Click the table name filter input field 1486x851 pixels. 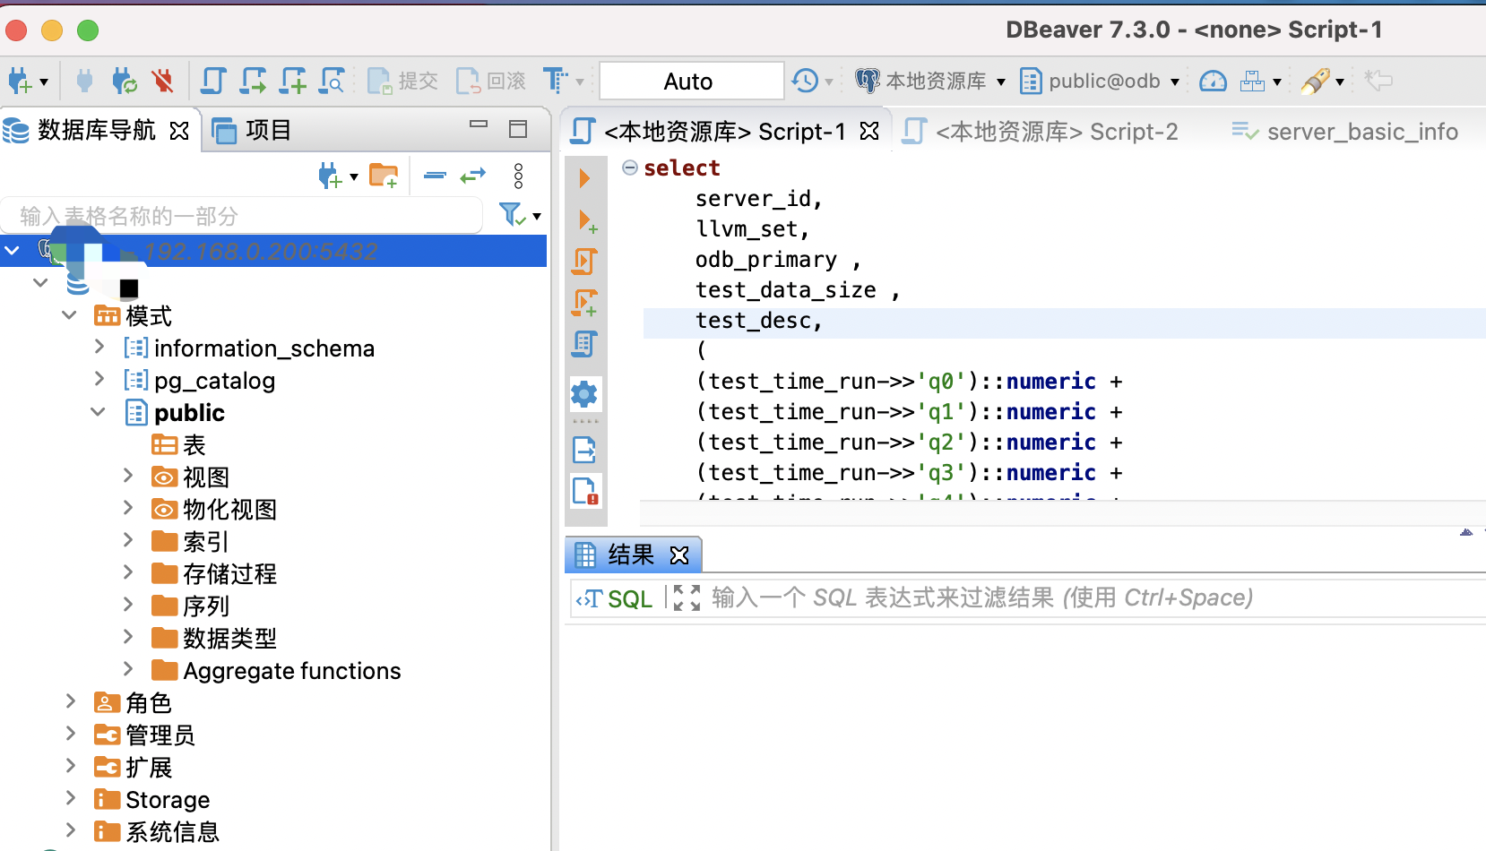(242, 215)
